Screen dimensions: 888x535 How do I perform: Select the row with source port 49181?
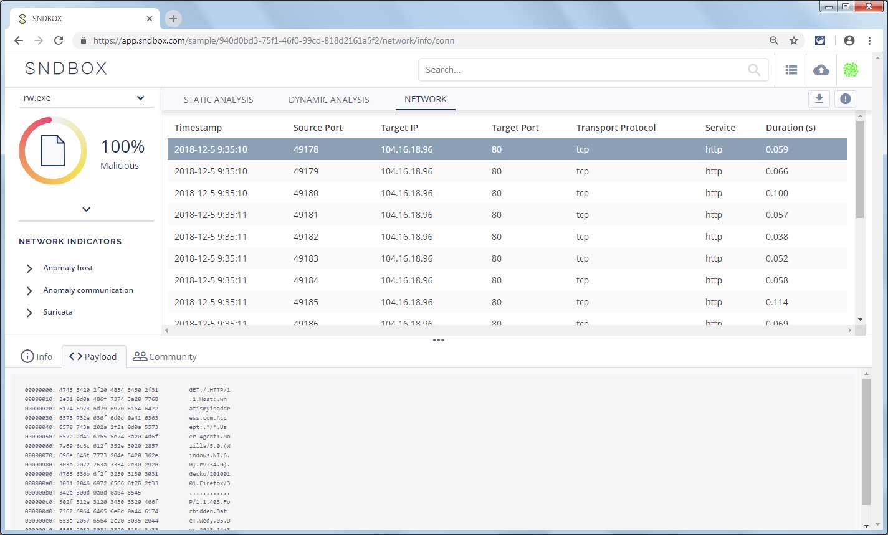pos(507,215)
